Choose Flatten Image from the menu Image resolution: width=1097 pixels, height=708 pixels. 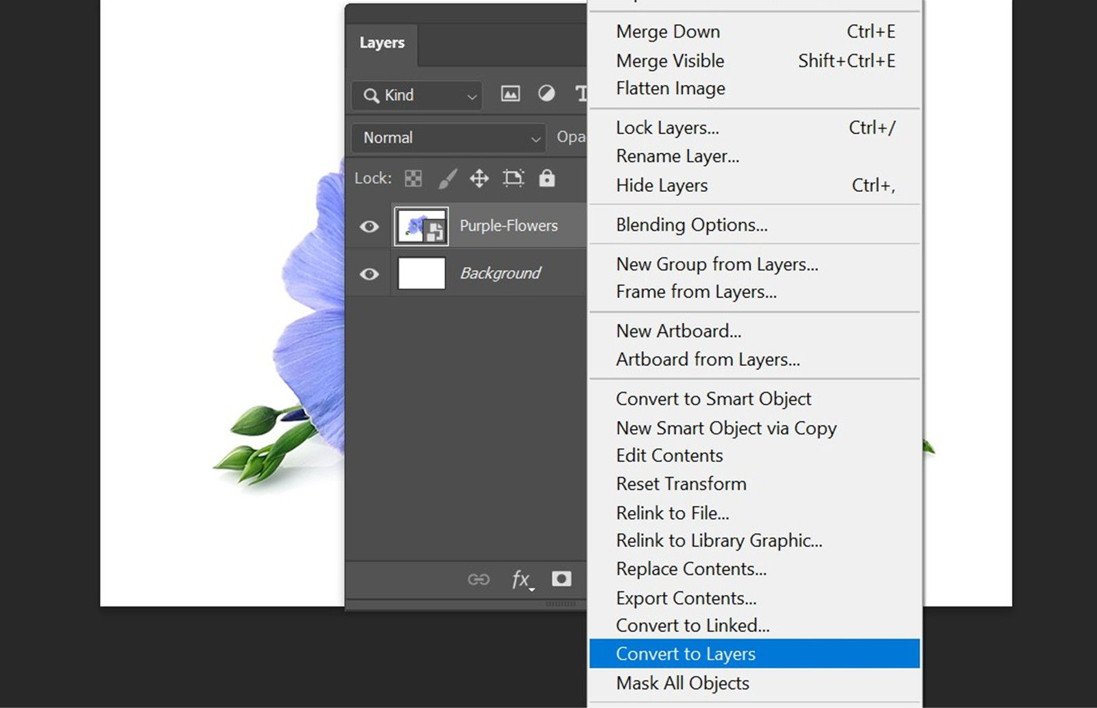point(670,88)
